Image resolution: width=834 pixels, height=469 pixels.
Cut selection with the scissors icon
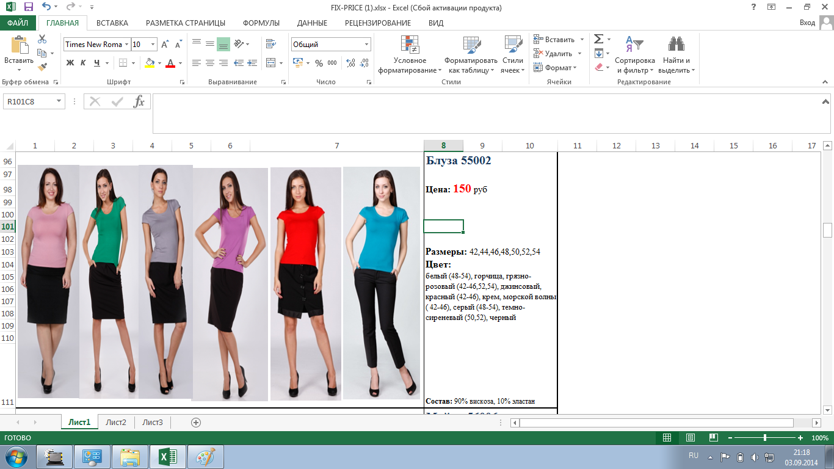point(42,39)
